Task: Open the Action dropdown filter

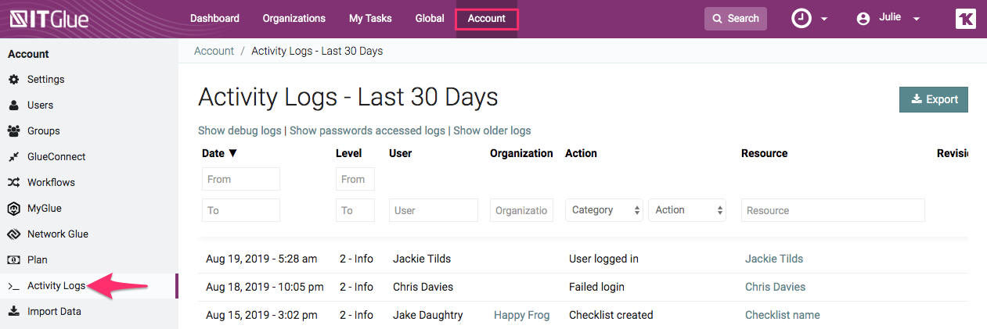Action: tap(687, 210)
